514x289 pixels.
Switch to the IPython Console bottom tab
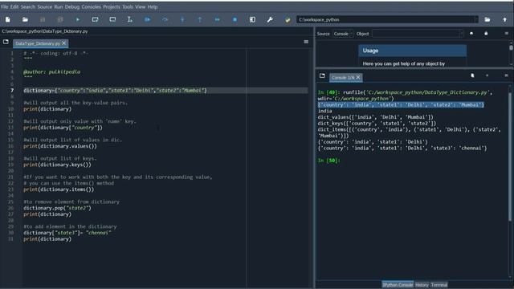pos(398,285)
